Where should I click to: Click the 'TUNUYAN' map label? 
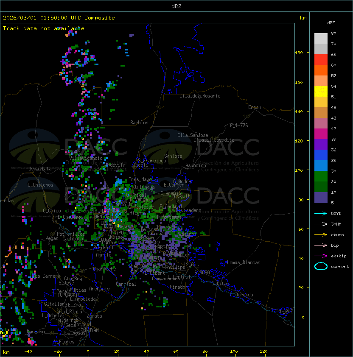click(90, 330)
